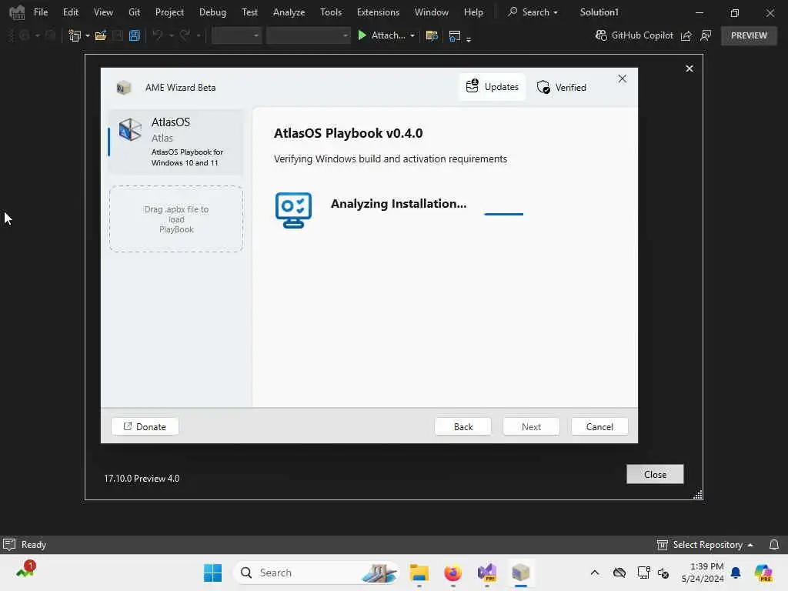This screenshot has width=788, height=591.
Task: Click the Donate button
Action: pos(145,426)
